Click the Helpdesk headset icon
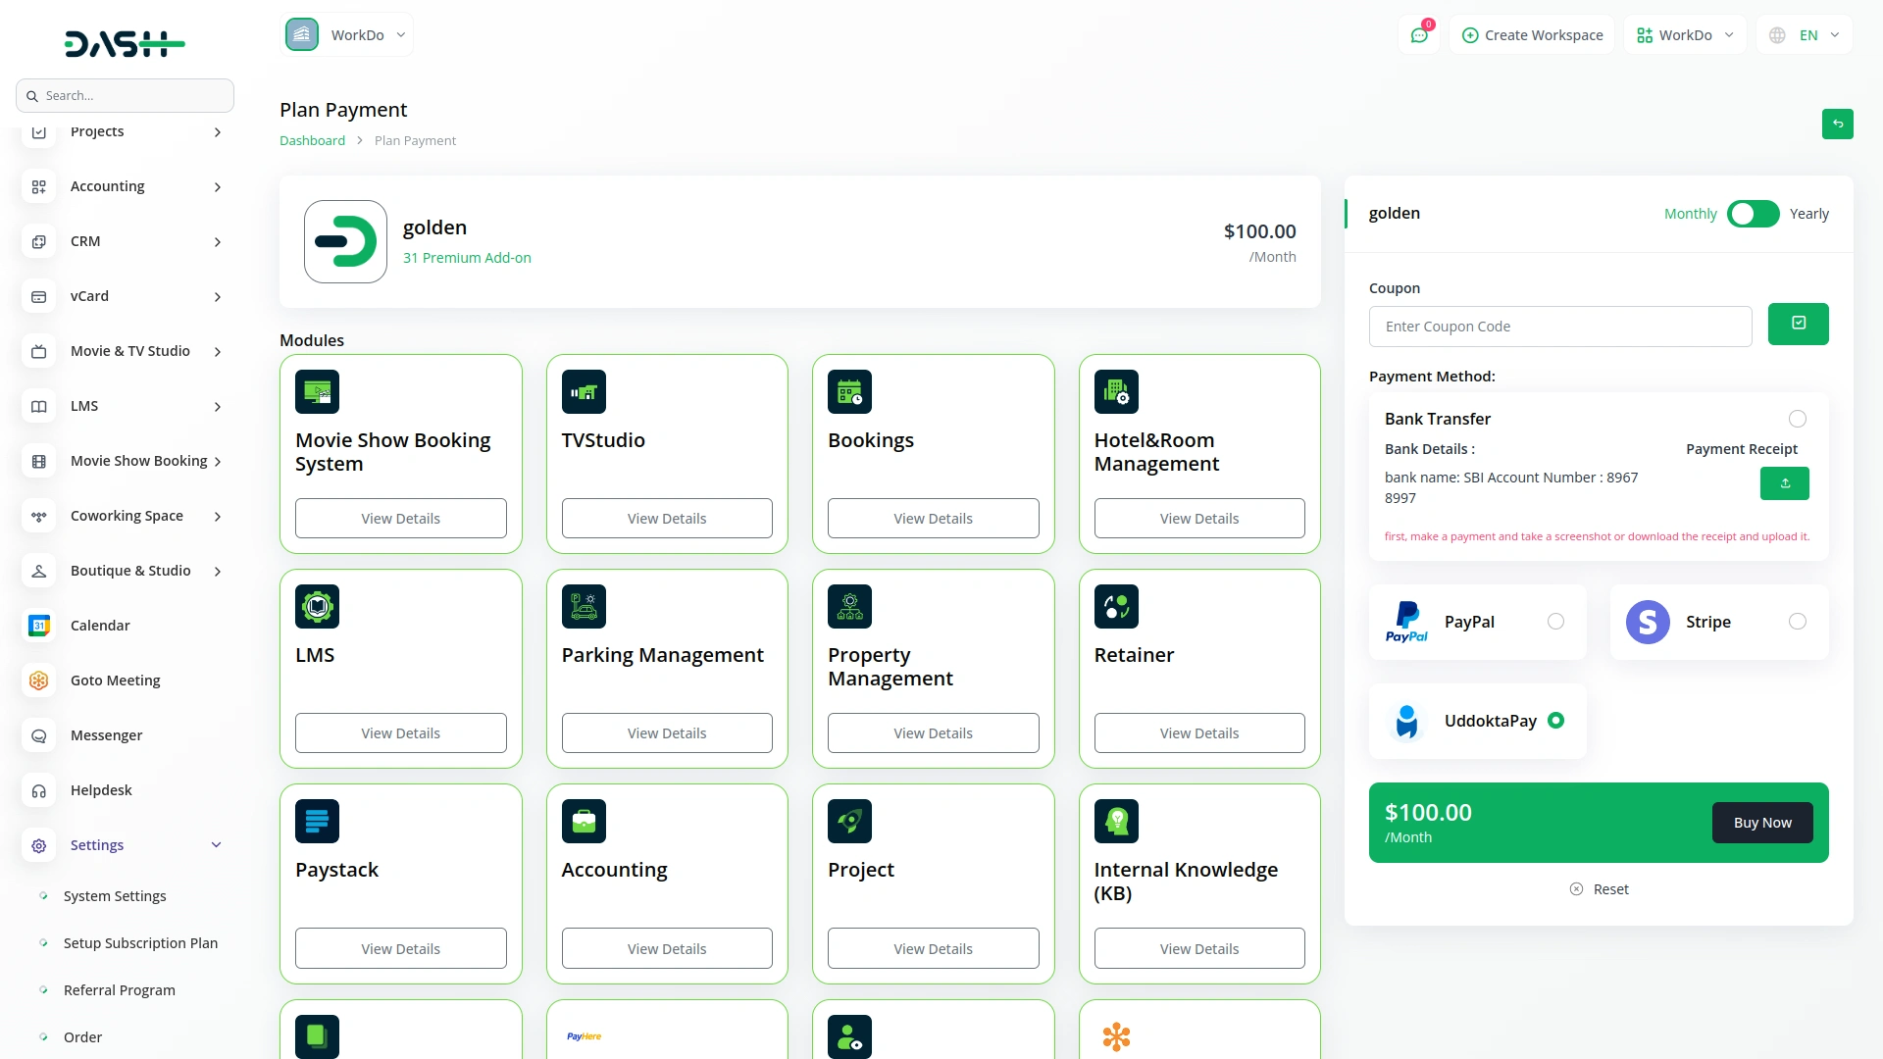This screenshot has height=1059, width=1883. [39, 790]
